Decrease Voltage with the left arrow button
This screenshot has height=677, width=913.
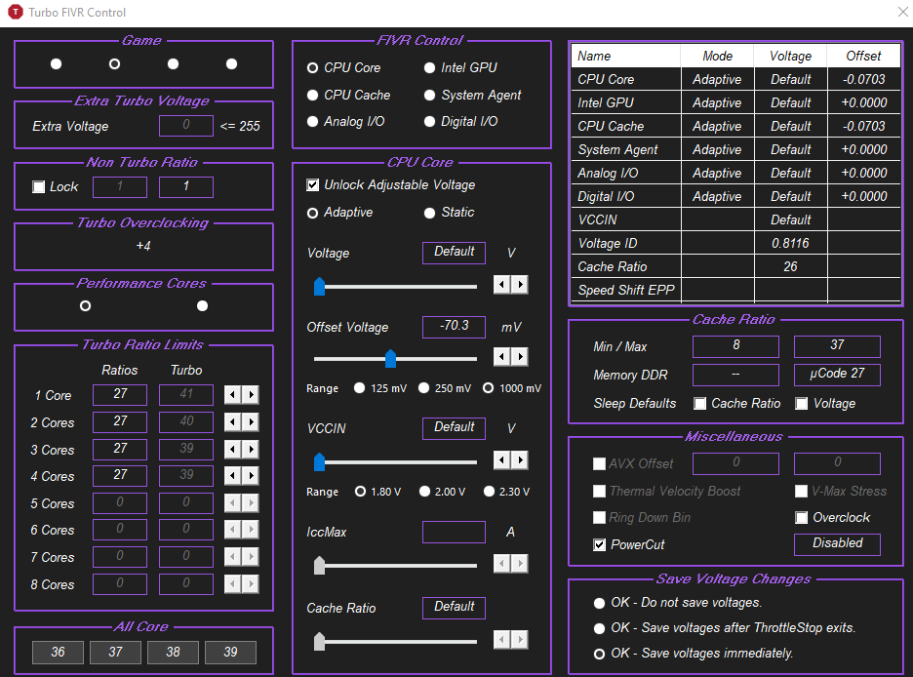tap(501, 285)
